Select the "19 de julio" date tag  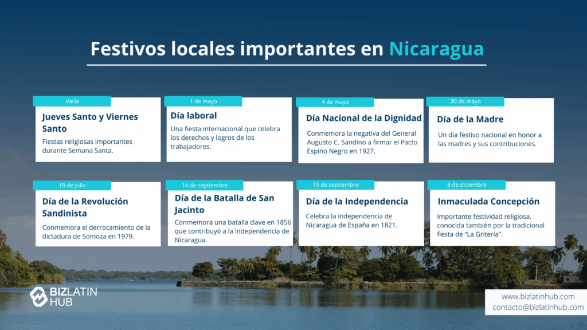(72, 185)
